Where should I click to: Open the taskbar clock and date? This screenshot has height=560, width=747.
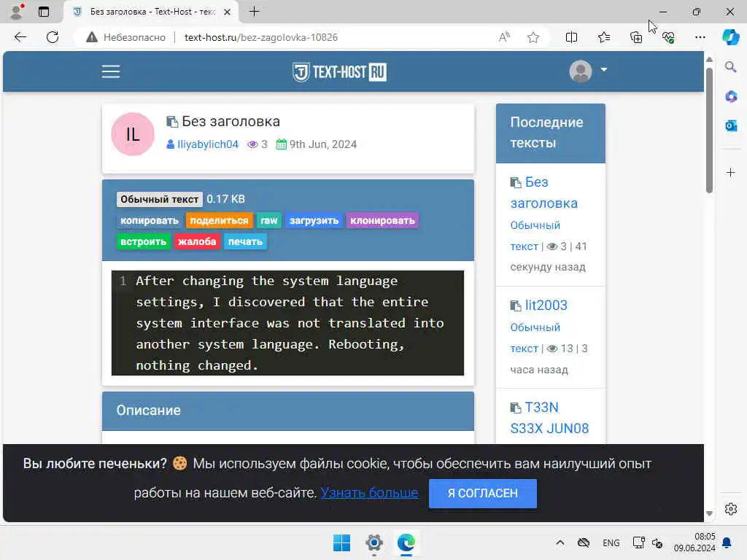point(694,542)
